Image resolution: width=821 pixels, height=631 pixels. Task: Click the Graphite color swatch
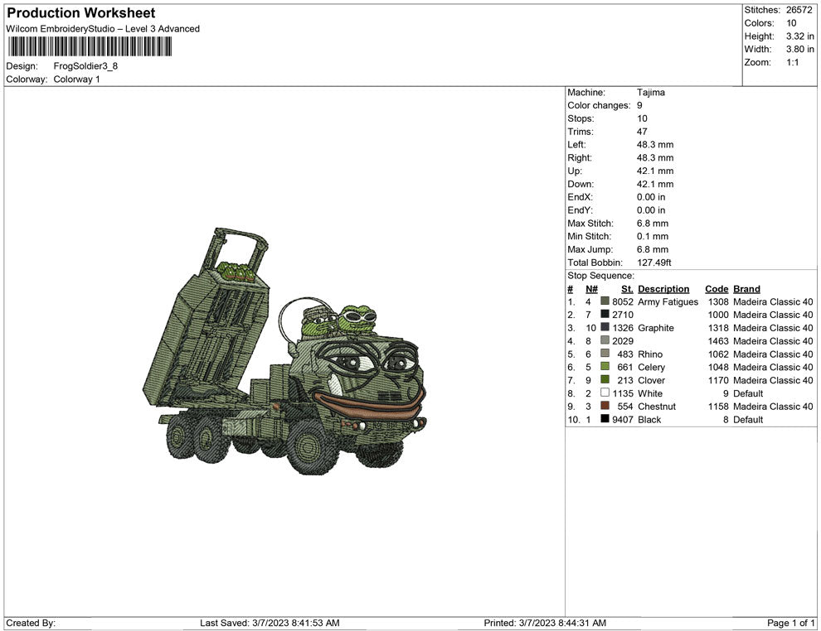point(605,328)
